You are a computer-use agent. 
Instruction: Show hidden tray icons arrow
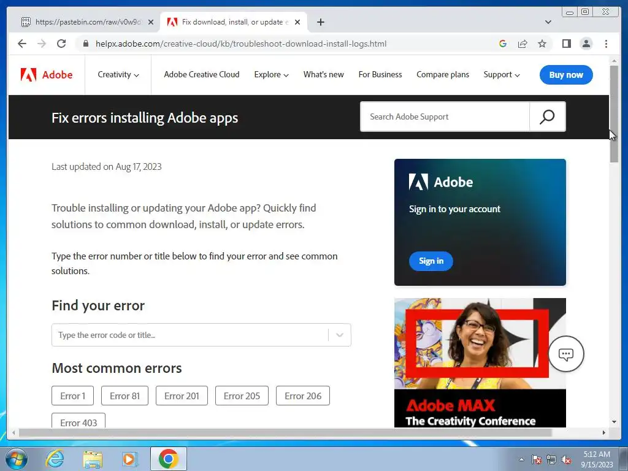pyautogui.click(x=521, y=459)
